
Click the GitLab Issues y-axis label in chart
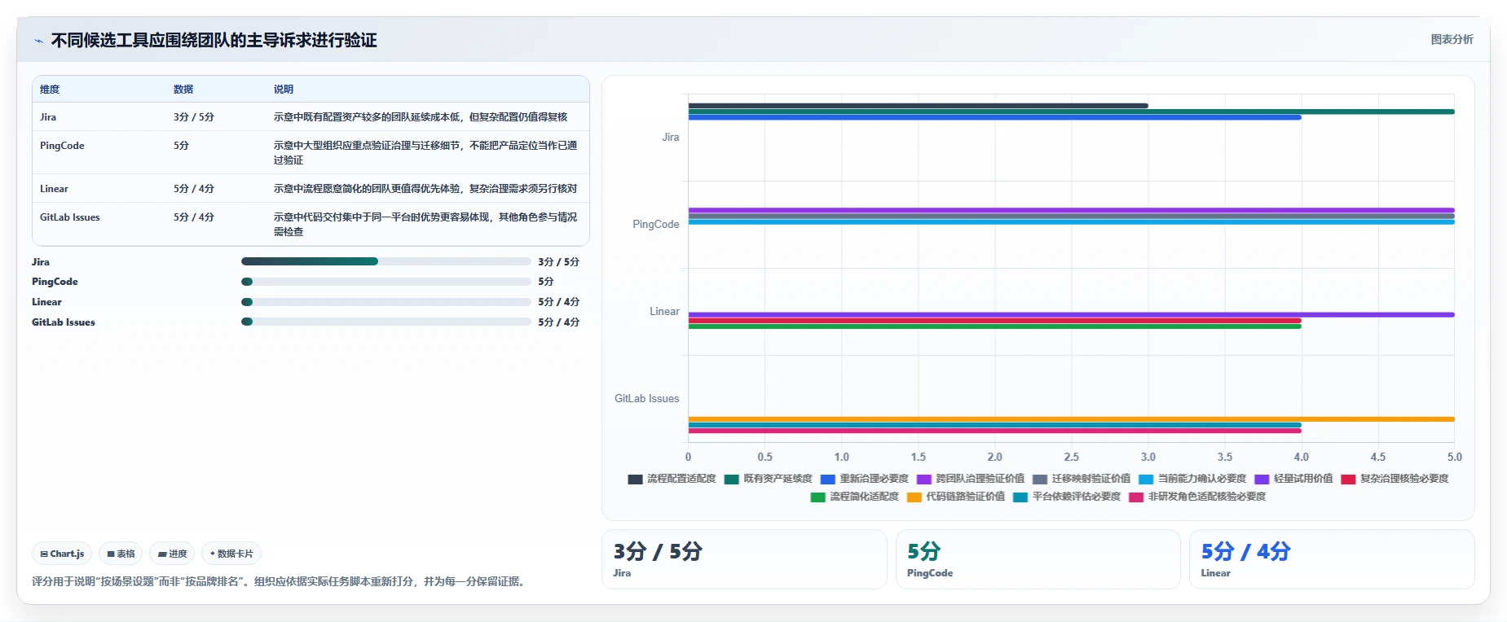647,399
